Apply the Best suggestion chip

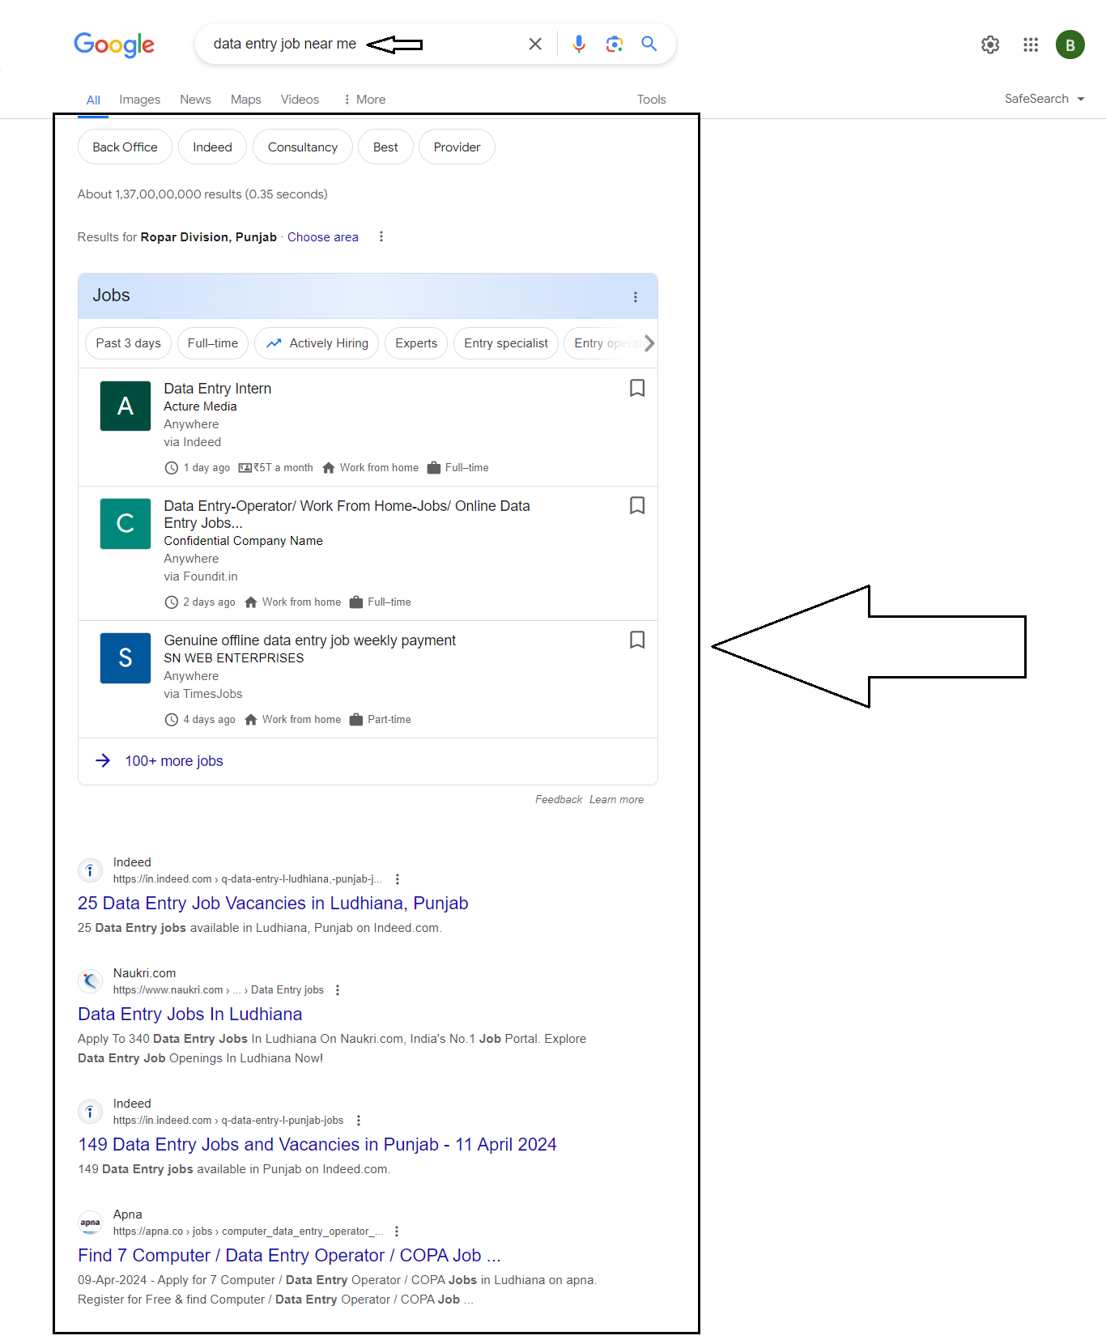385,147
